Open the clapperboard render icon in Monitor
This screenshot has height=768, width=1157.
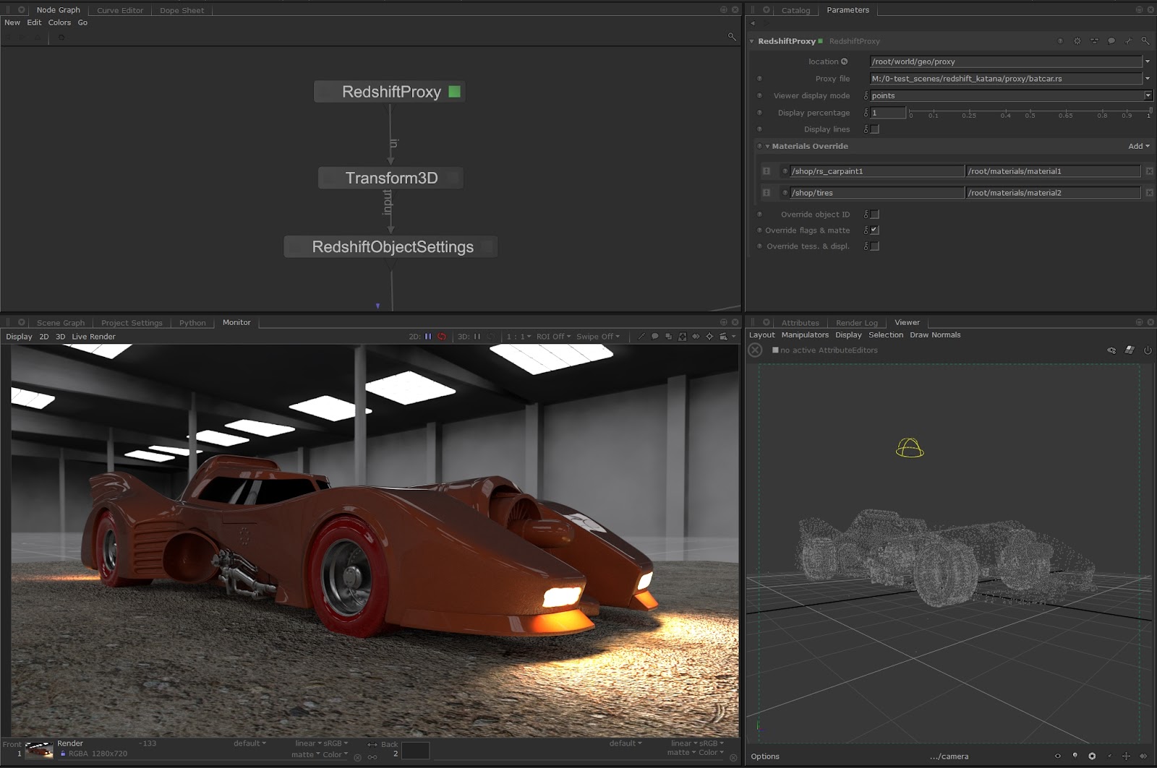723,337
